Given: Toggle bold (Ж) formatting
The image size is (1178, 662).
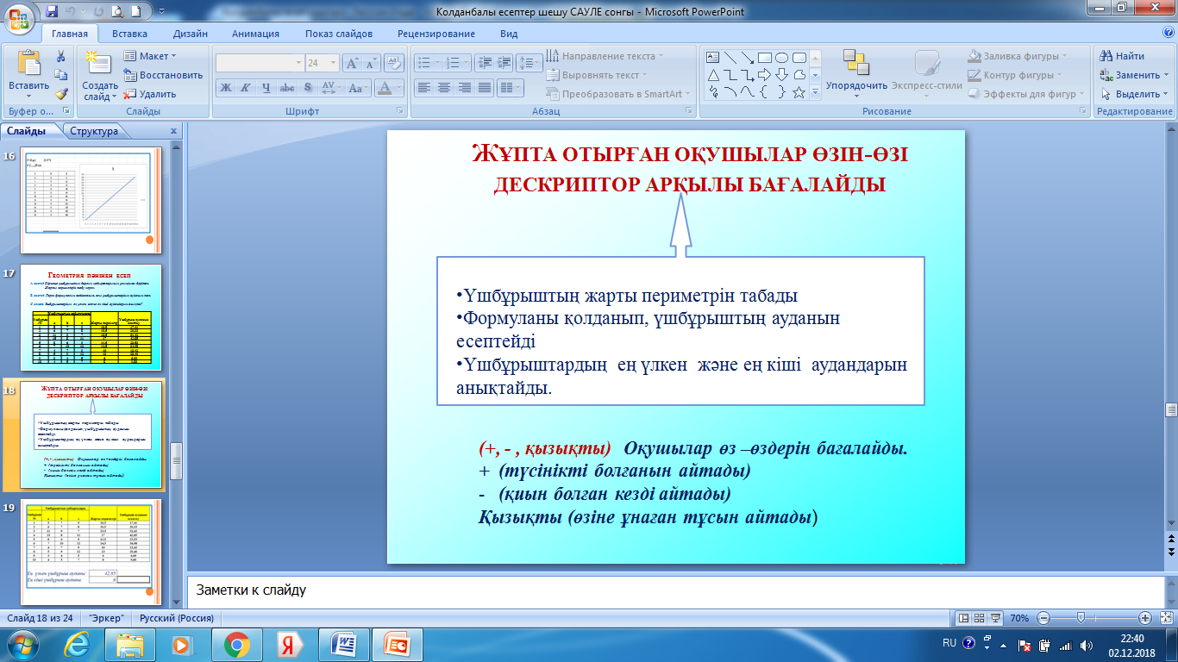Looking at the screenshot, I should pyautogui.click(x=226, y=87).
